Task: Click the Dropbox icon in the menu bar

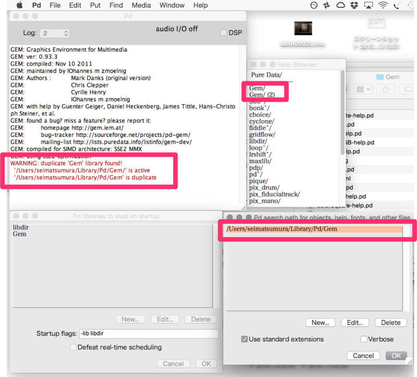Action: 354,5
